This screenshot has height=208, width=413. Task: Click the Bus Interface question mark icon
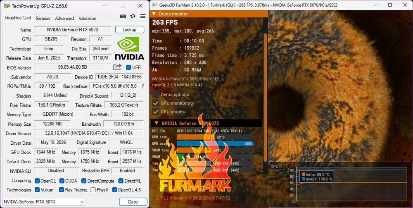coord(143,86)
